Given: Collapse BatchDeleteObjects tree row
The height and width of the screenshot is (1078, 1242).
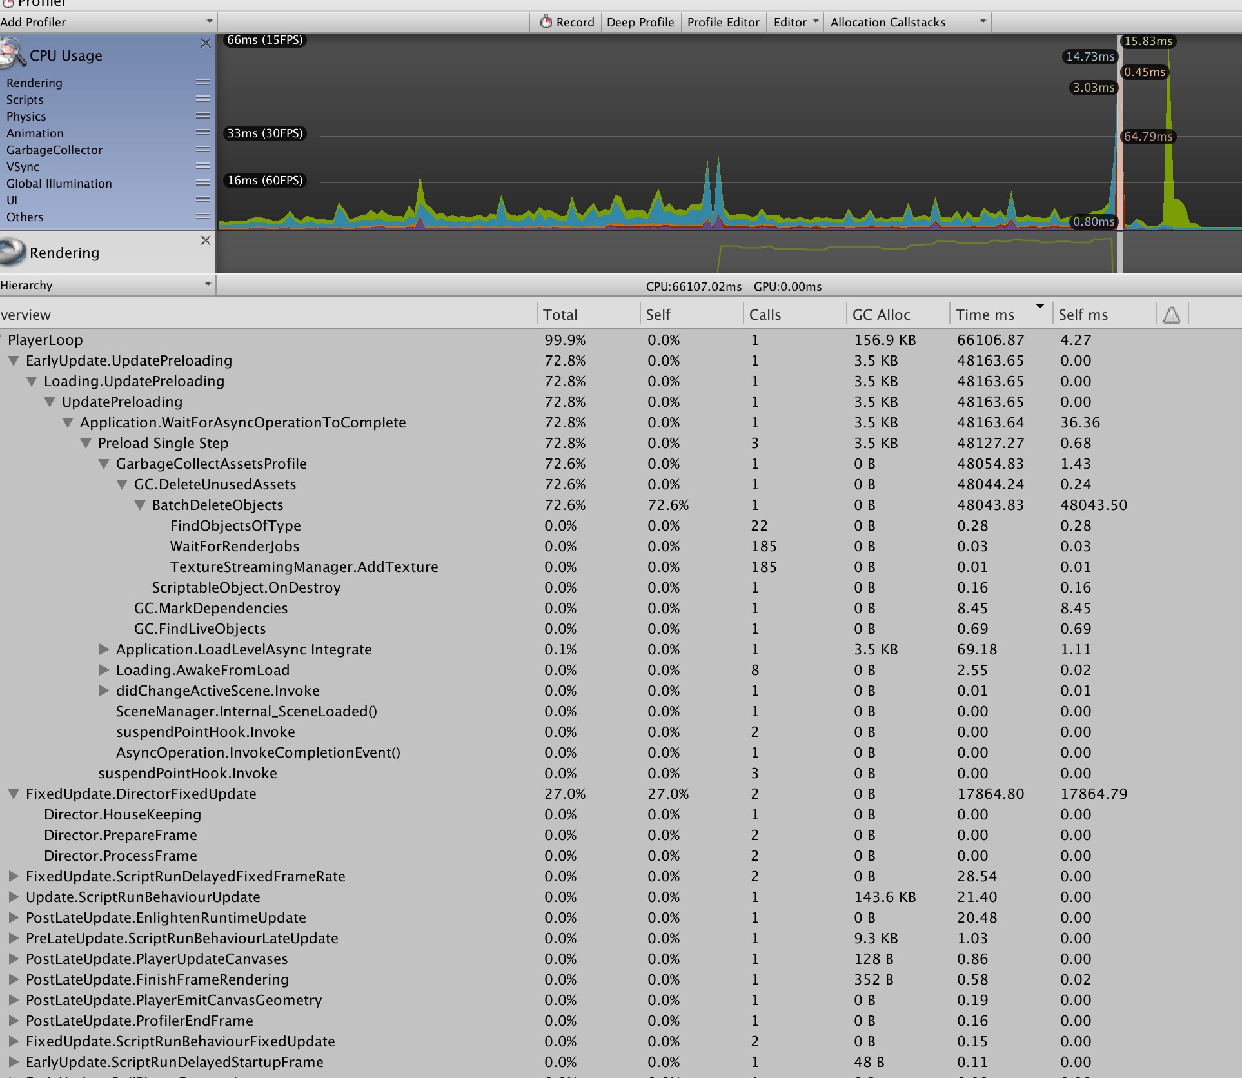Looking at the screenshot, I should [x=139, y=505].
